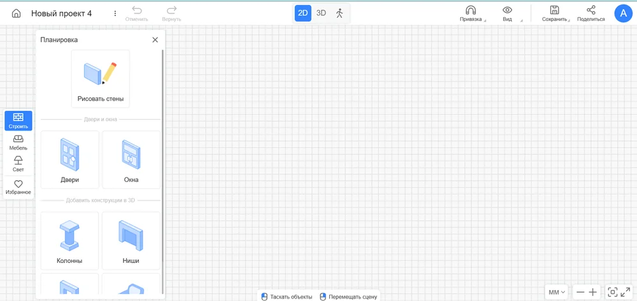The height and width of the screenshot is (301, 637).
Task: Open the Двери doors category
Action: [x=69, y=160]
